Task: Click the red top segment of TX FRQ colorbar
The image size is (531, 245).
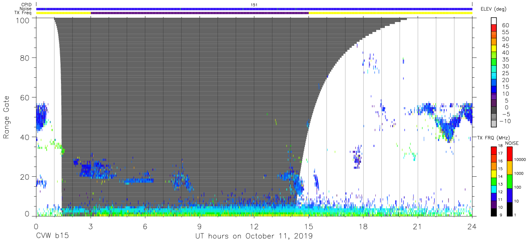Action: point(493,150)
